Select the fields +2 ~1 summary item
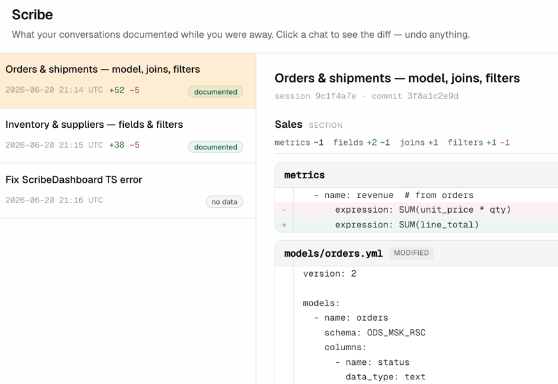Image resolution: width=558 pixels, height=384 pixels. [x=361, y=142]
